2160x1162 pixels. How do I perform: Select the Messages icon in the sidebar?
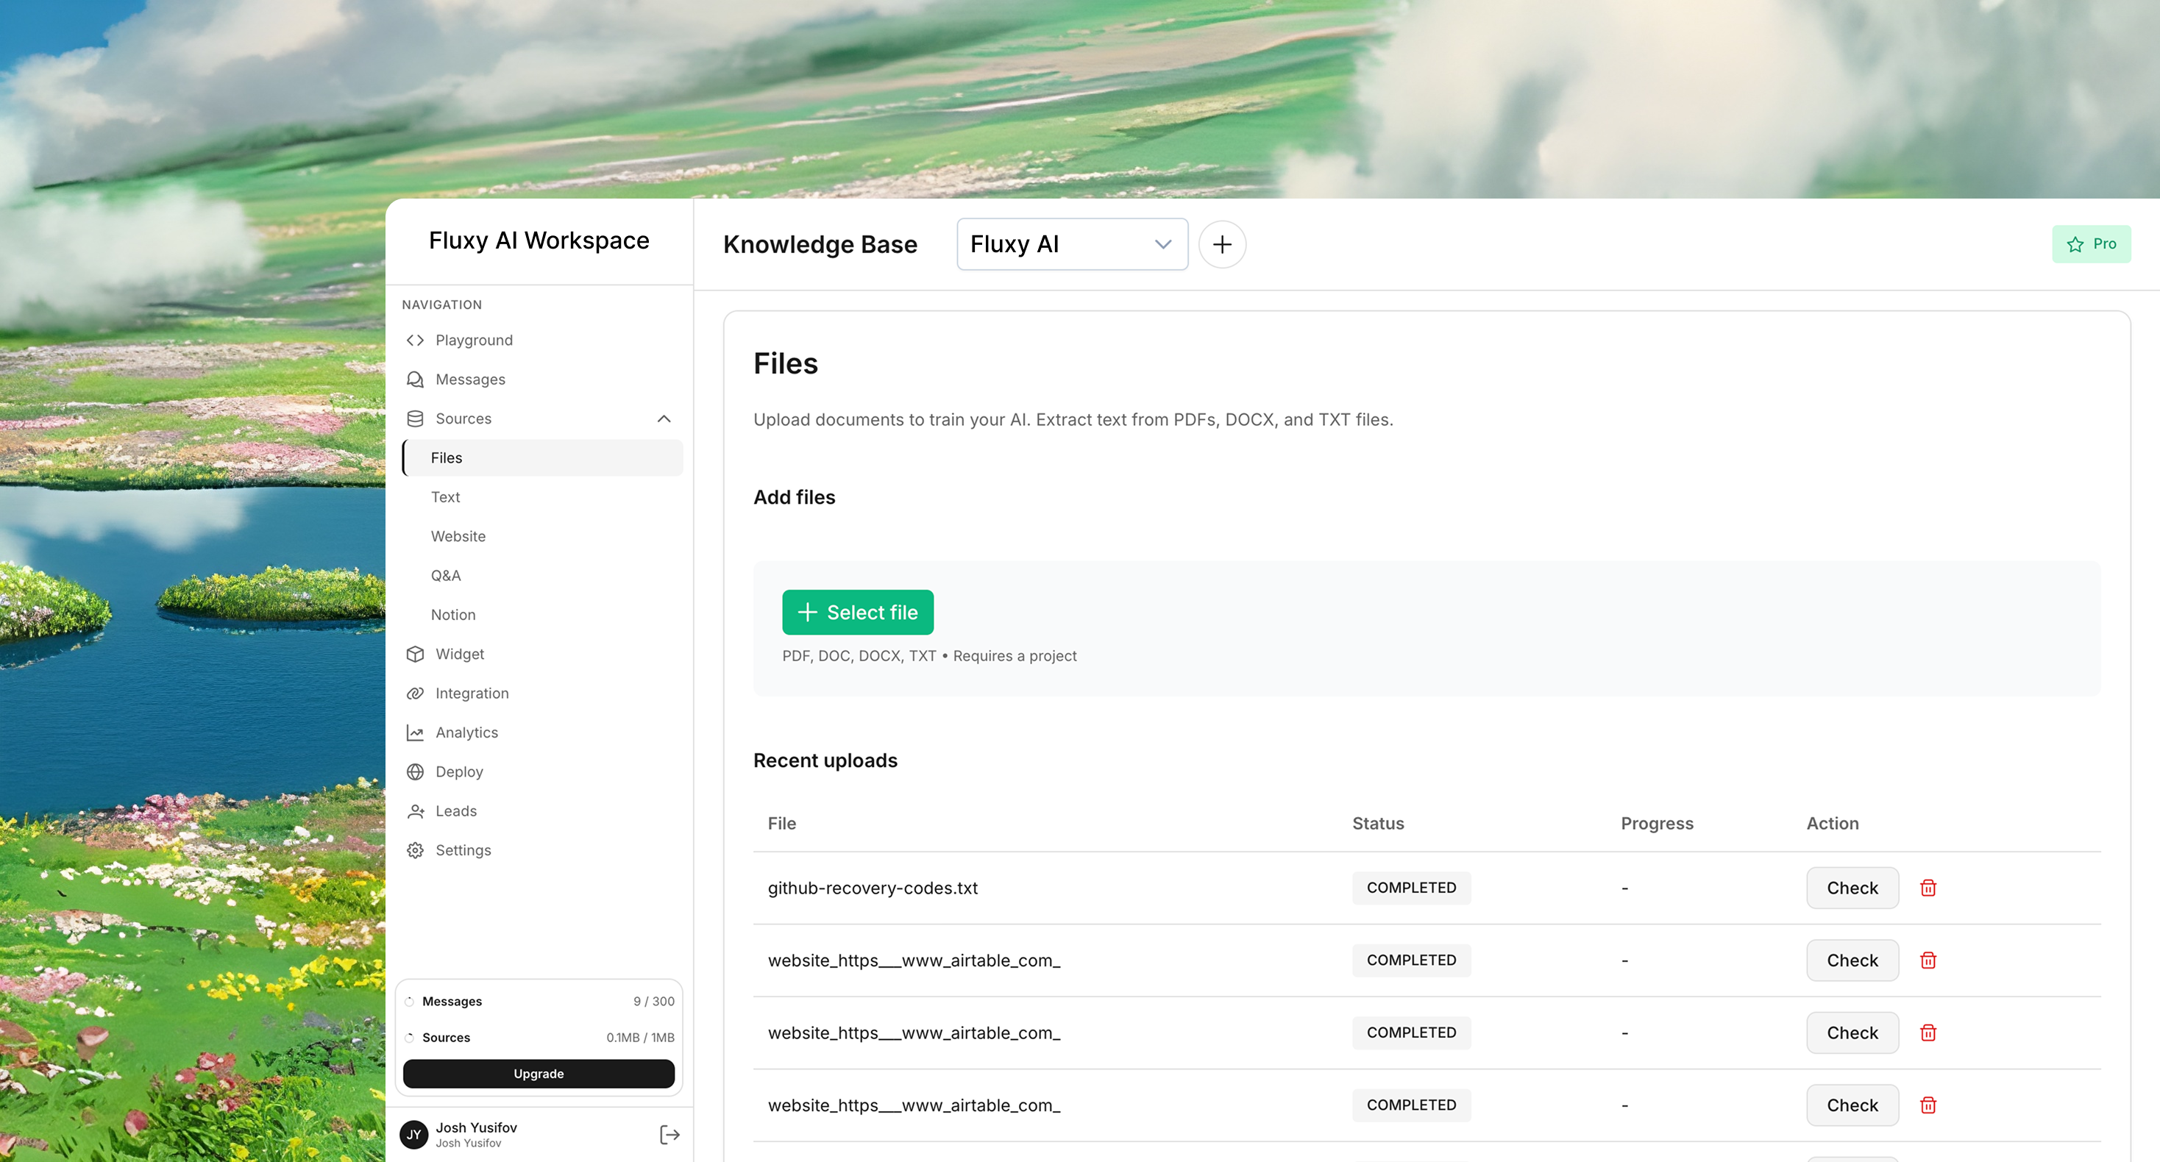click(x=414, y=379)
